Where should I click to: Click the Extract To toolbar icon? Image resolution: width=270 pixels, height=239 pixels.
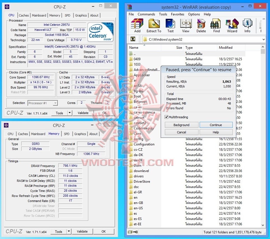point(154,24)
